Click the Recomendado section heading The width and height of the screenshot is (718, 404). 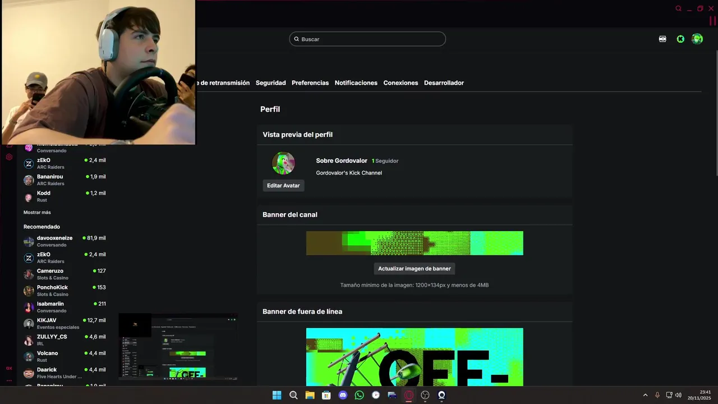pyautogui.click(x=42, y=227)
